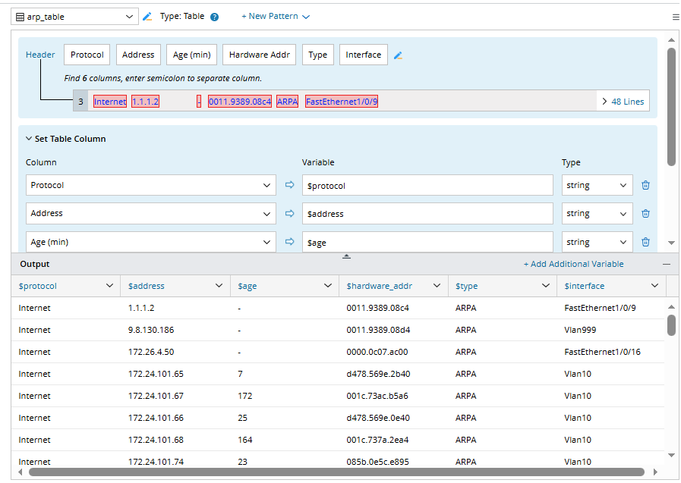Collapse the Output panel with the minus icon
Viewport: 681px width, 483px height.
pyautogui.click(x=667, y=264)
